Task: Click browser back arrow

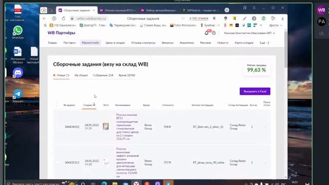Action: tap(45, 18)
